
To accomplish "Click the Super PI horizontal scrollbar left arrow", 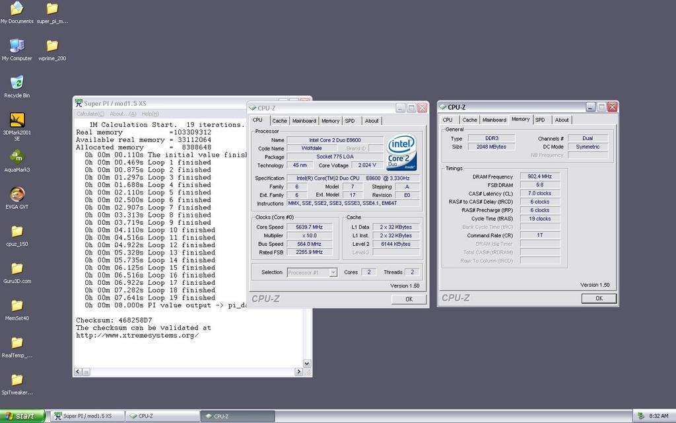I will click(x=78, y=371).
